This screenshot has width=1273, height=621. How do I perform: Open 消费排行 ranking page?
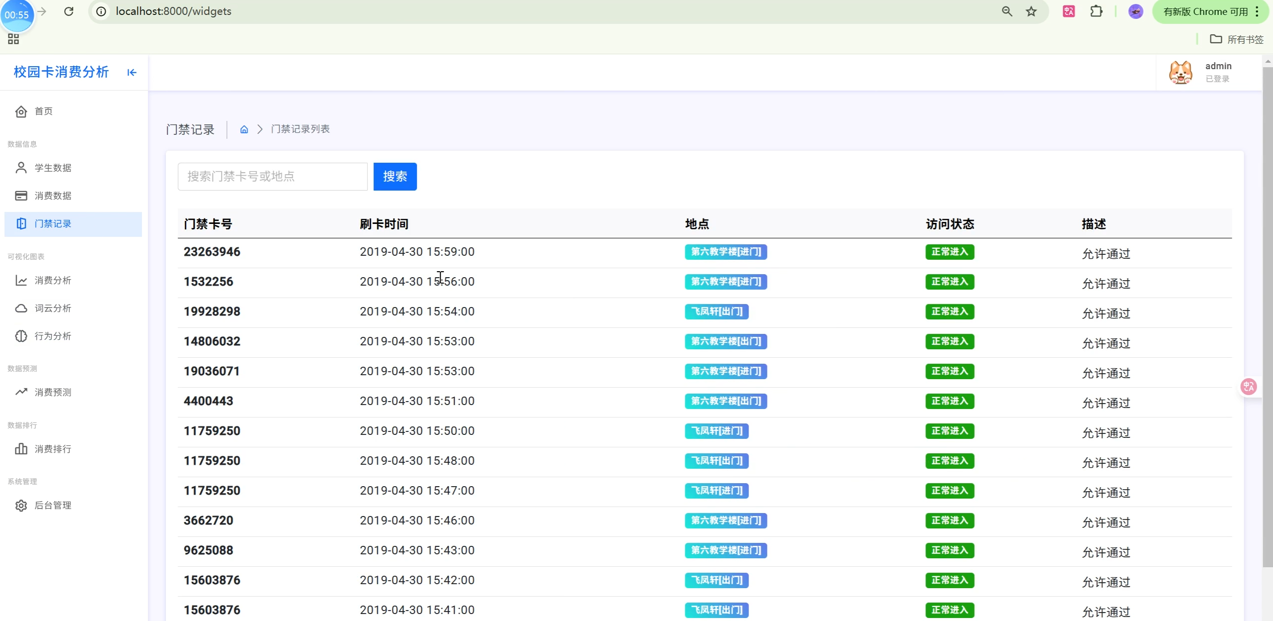[x=53, y=449]
